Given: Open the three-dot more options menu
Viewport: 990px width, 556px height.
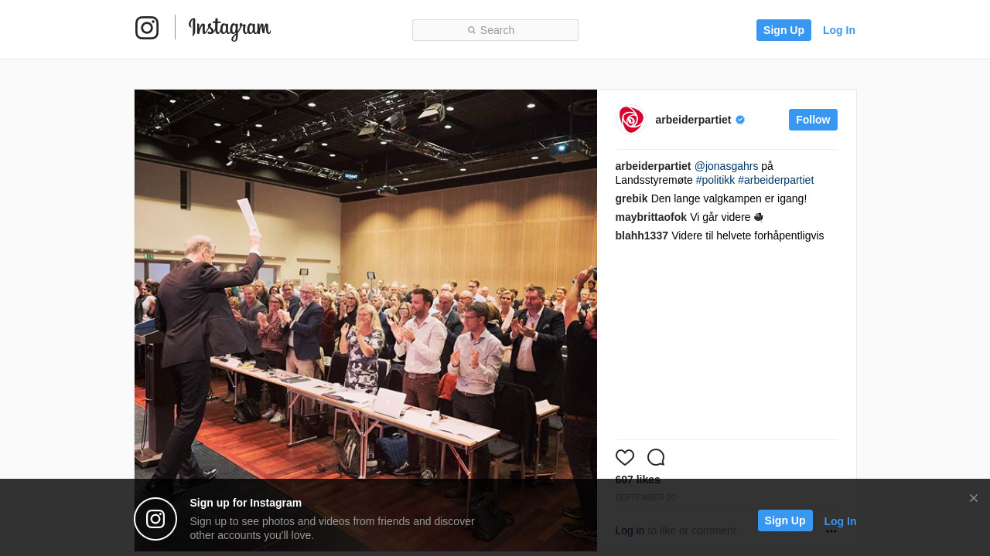Looking at the screenshot, I should pyautogui.click(x=831, y=531).
